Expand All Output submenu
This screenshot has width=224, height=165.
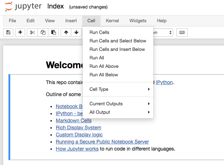click(118, 112)
